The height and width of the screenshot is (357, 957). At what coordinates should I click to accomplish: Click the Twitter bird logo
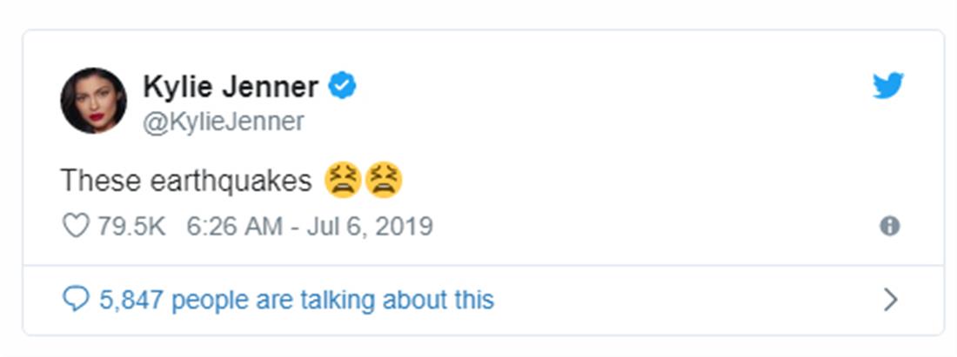click(888, 86)
